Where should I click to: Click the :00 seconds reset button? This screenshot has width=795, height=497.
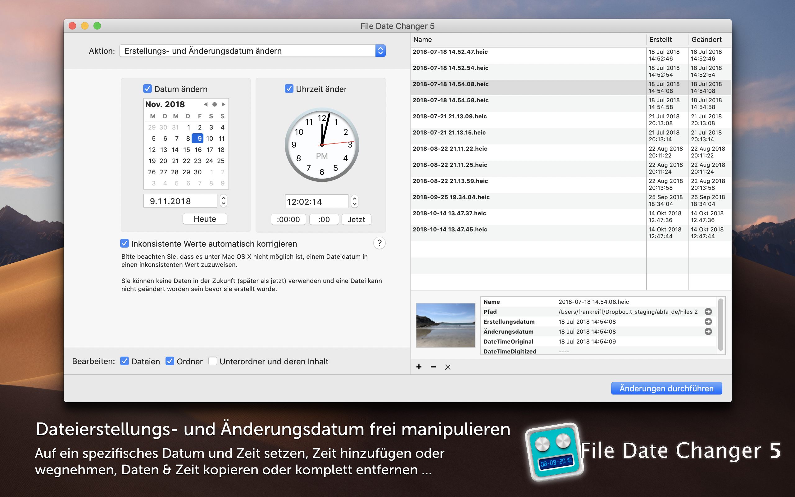(x=324, y=219)
